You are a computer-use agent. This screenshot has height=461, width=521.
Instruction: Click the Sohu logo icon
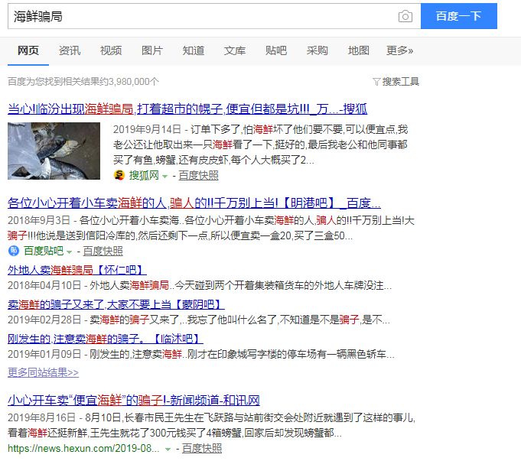click(119, 175)
